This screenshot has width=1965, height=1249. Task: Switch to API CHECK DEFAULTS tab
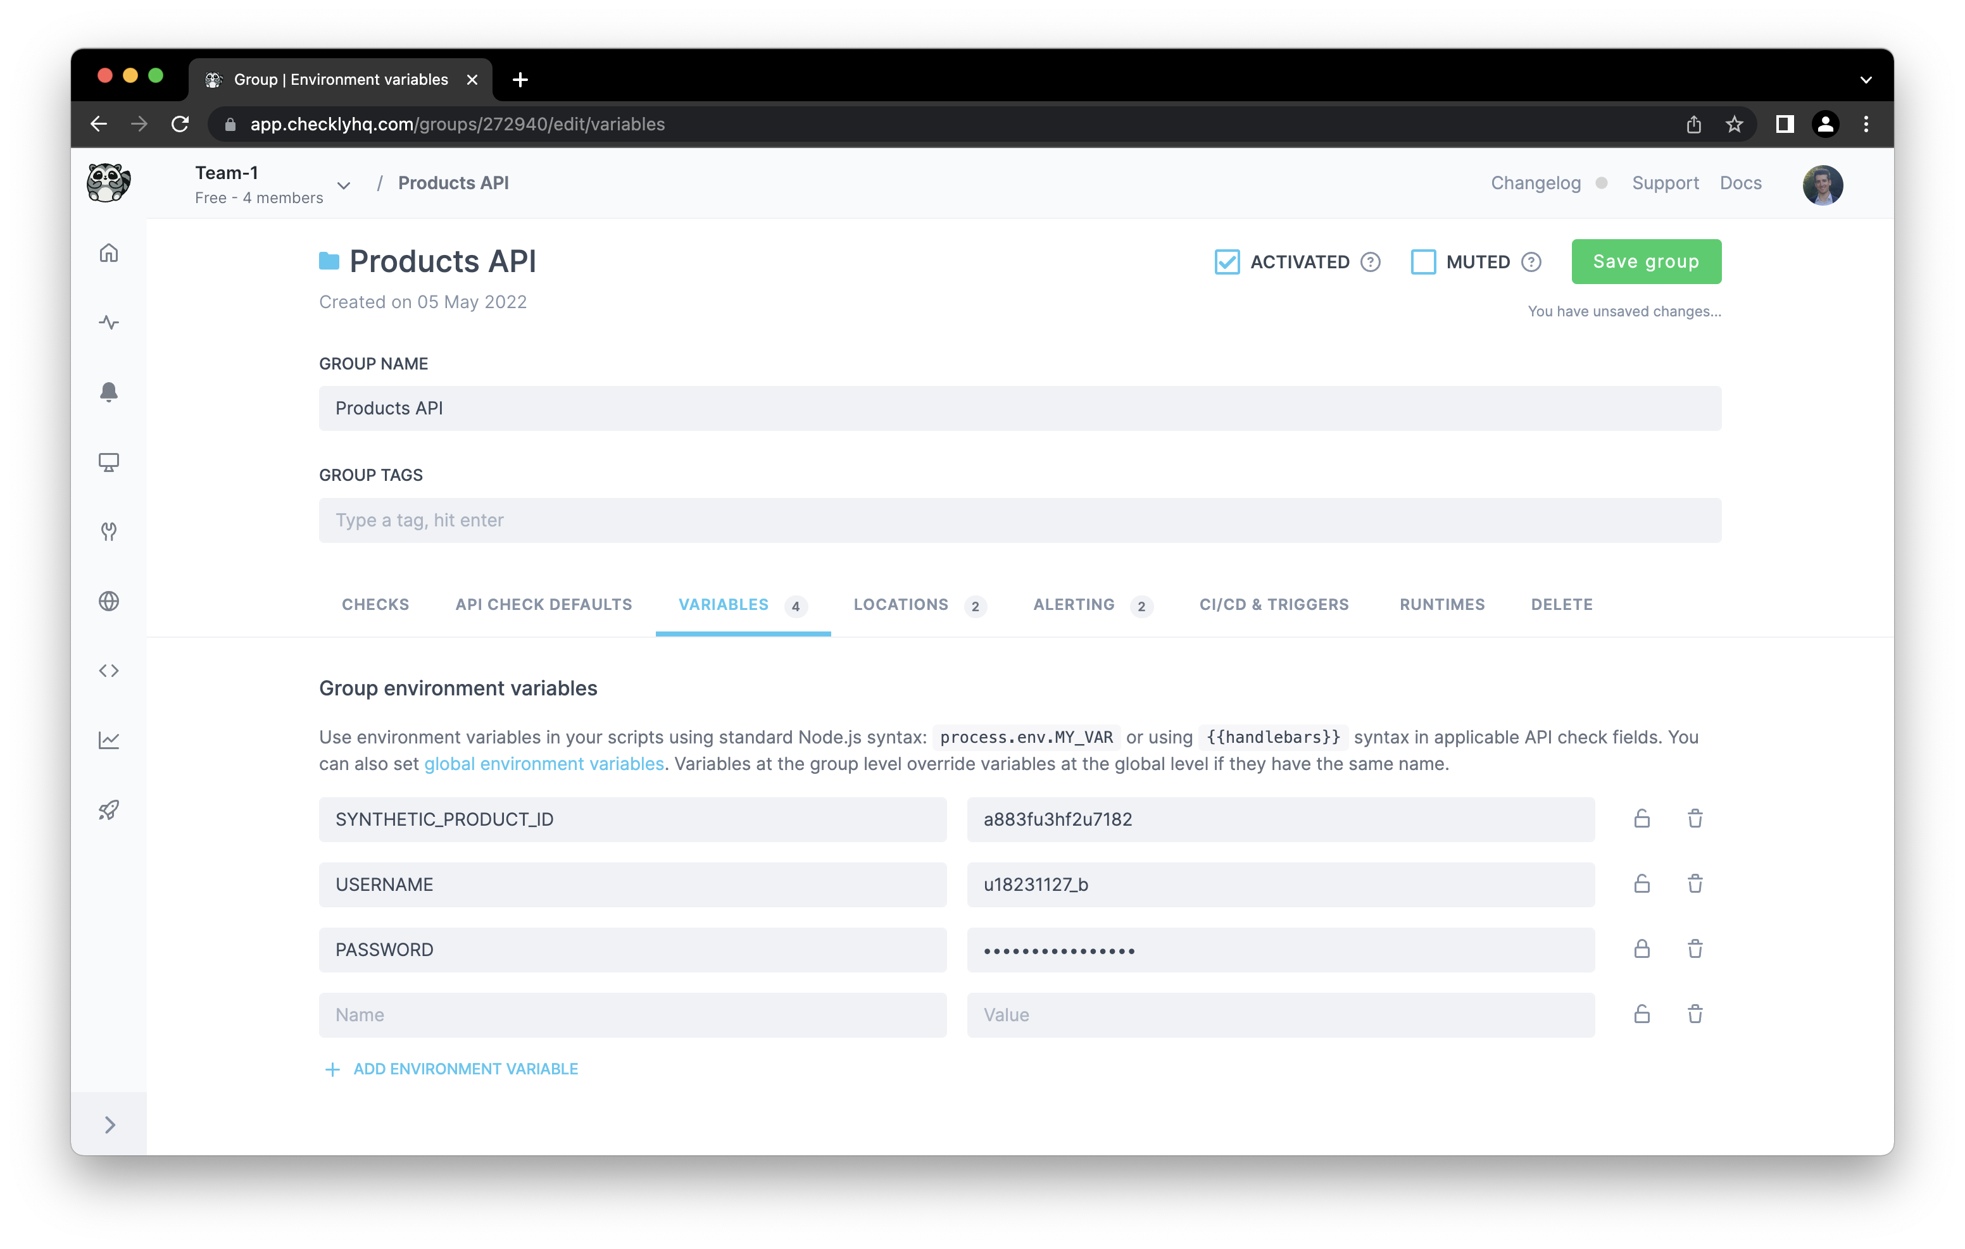coord(543,604)
